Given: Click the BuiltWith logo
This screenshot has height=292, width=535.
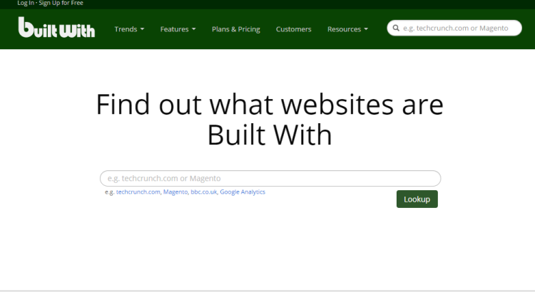Looking at the screenshot, I should coord(56,27).
